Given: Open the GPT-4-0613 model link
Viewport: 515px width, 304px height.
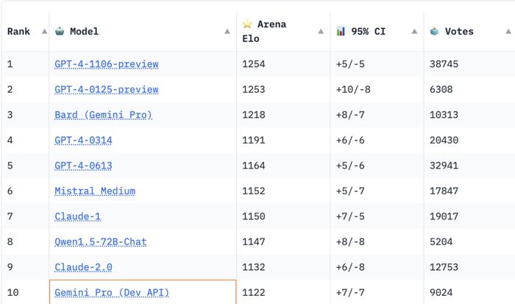Looking at the screenshot, I should click(83, 166).
